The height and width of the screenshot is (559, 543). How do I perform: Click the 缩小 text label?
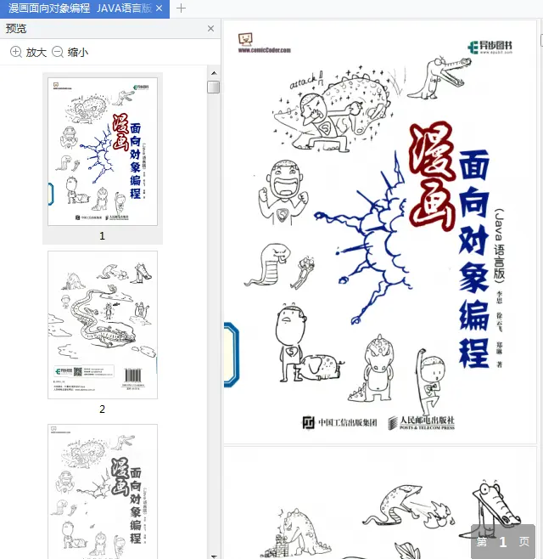[78, 53]
